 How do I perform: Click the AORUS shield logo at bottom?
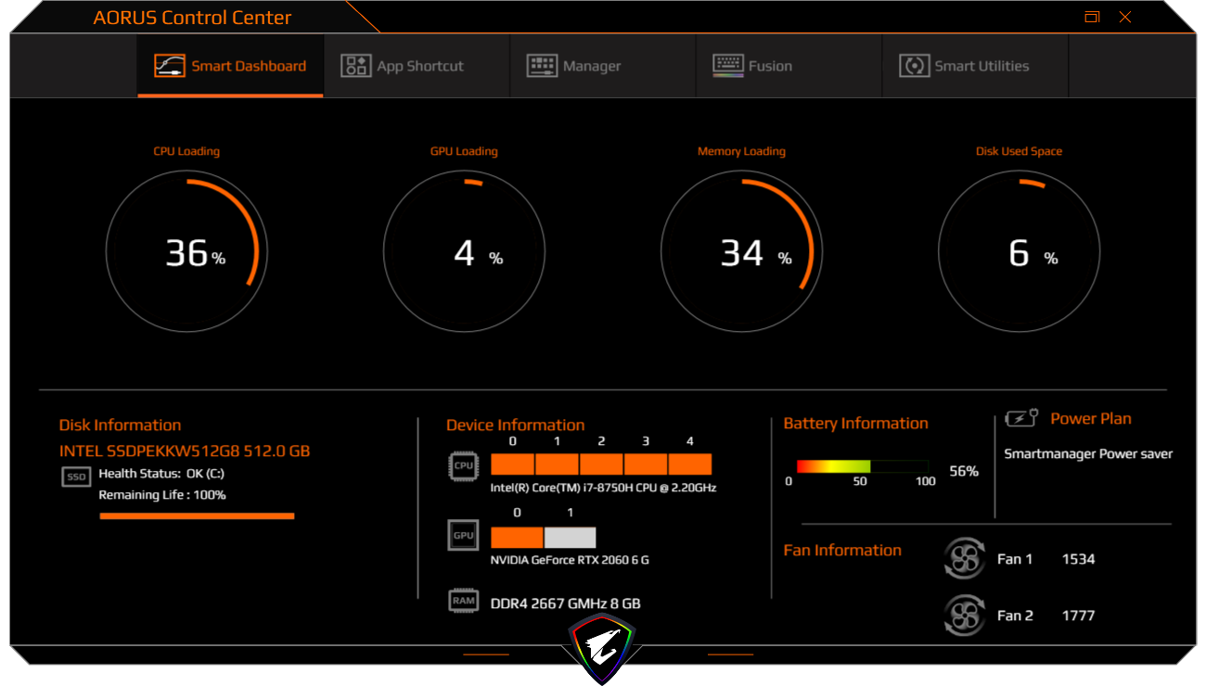[602, 647]
